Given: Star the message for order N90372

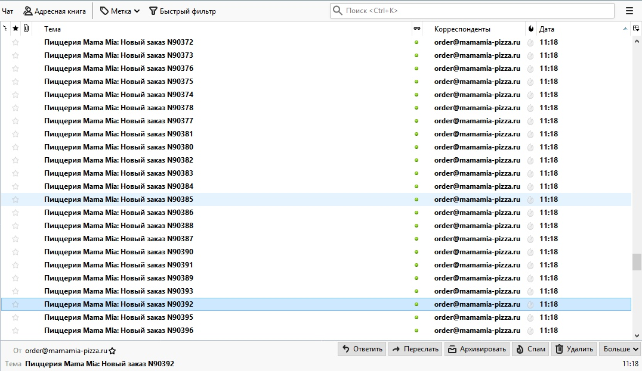Looking at the screenshot, I should tap(16, 42).
